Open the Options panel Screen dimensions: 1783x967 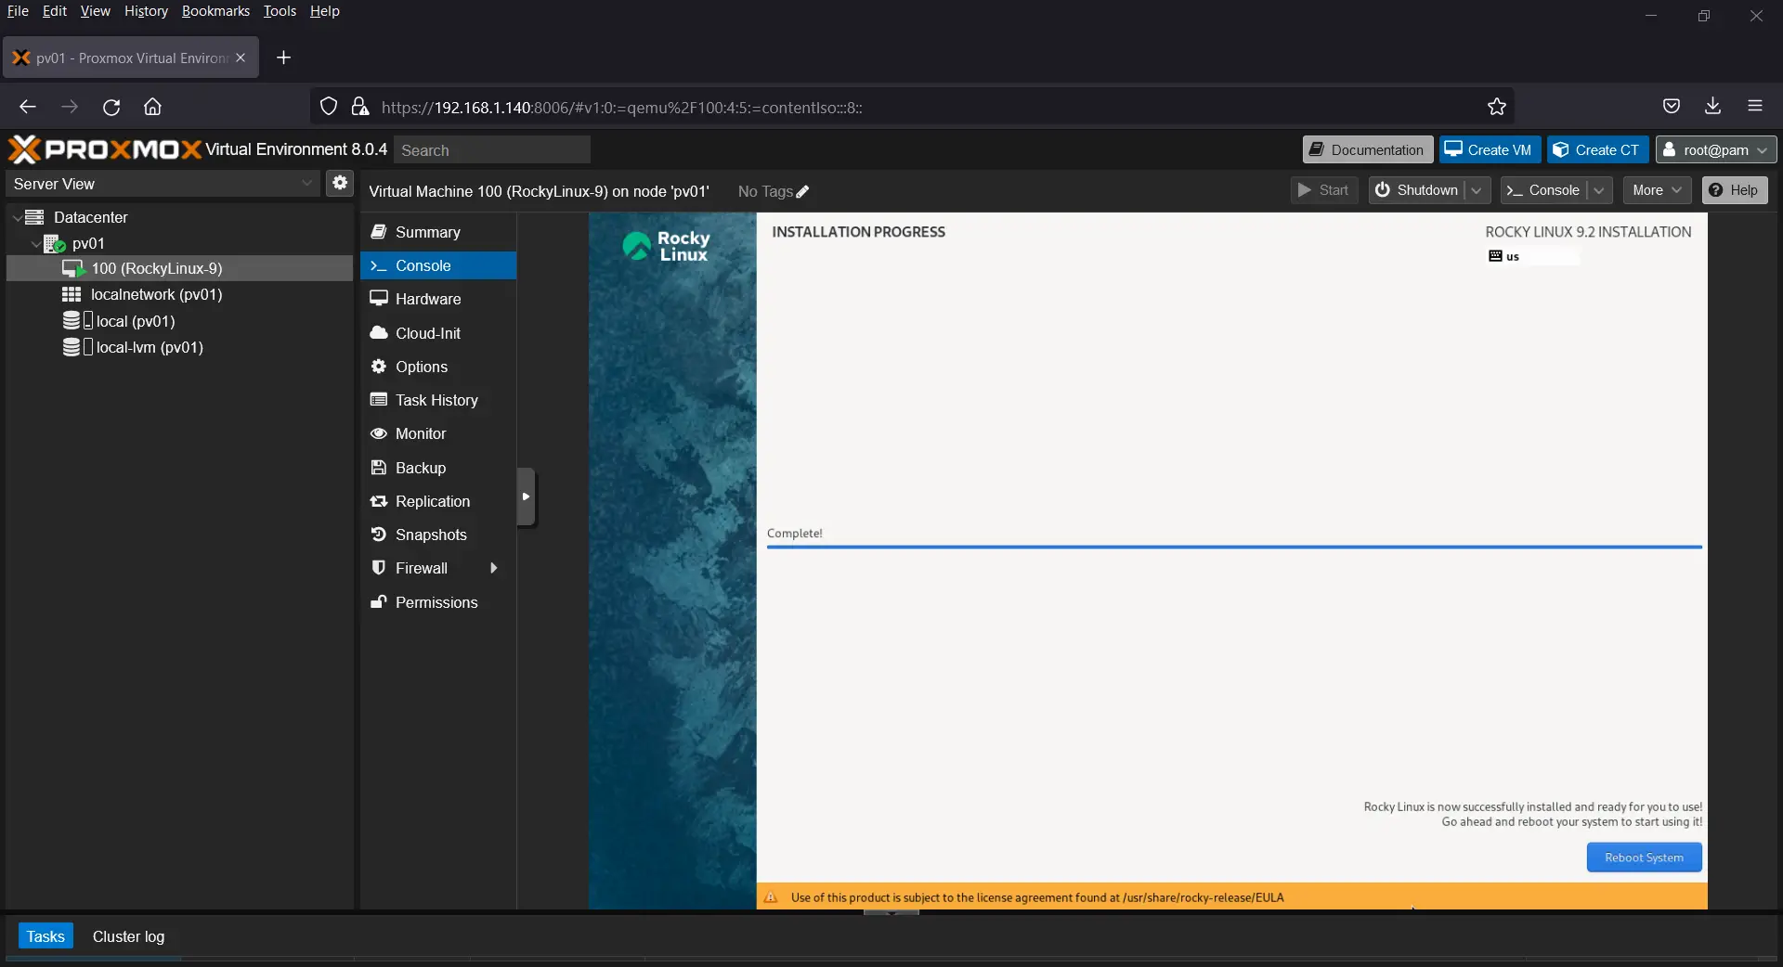point(438,367)
